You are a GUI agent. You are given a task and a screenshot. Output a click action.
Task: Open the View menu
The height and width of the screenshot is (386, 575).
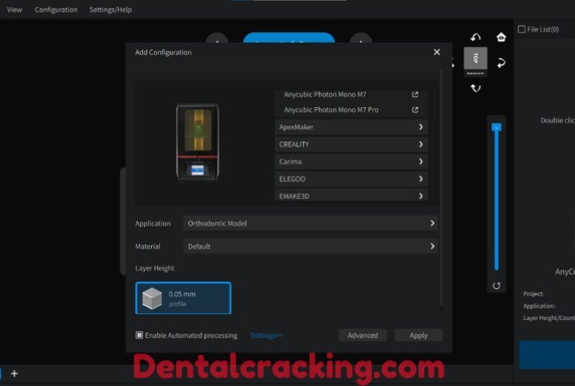point(14,9)
